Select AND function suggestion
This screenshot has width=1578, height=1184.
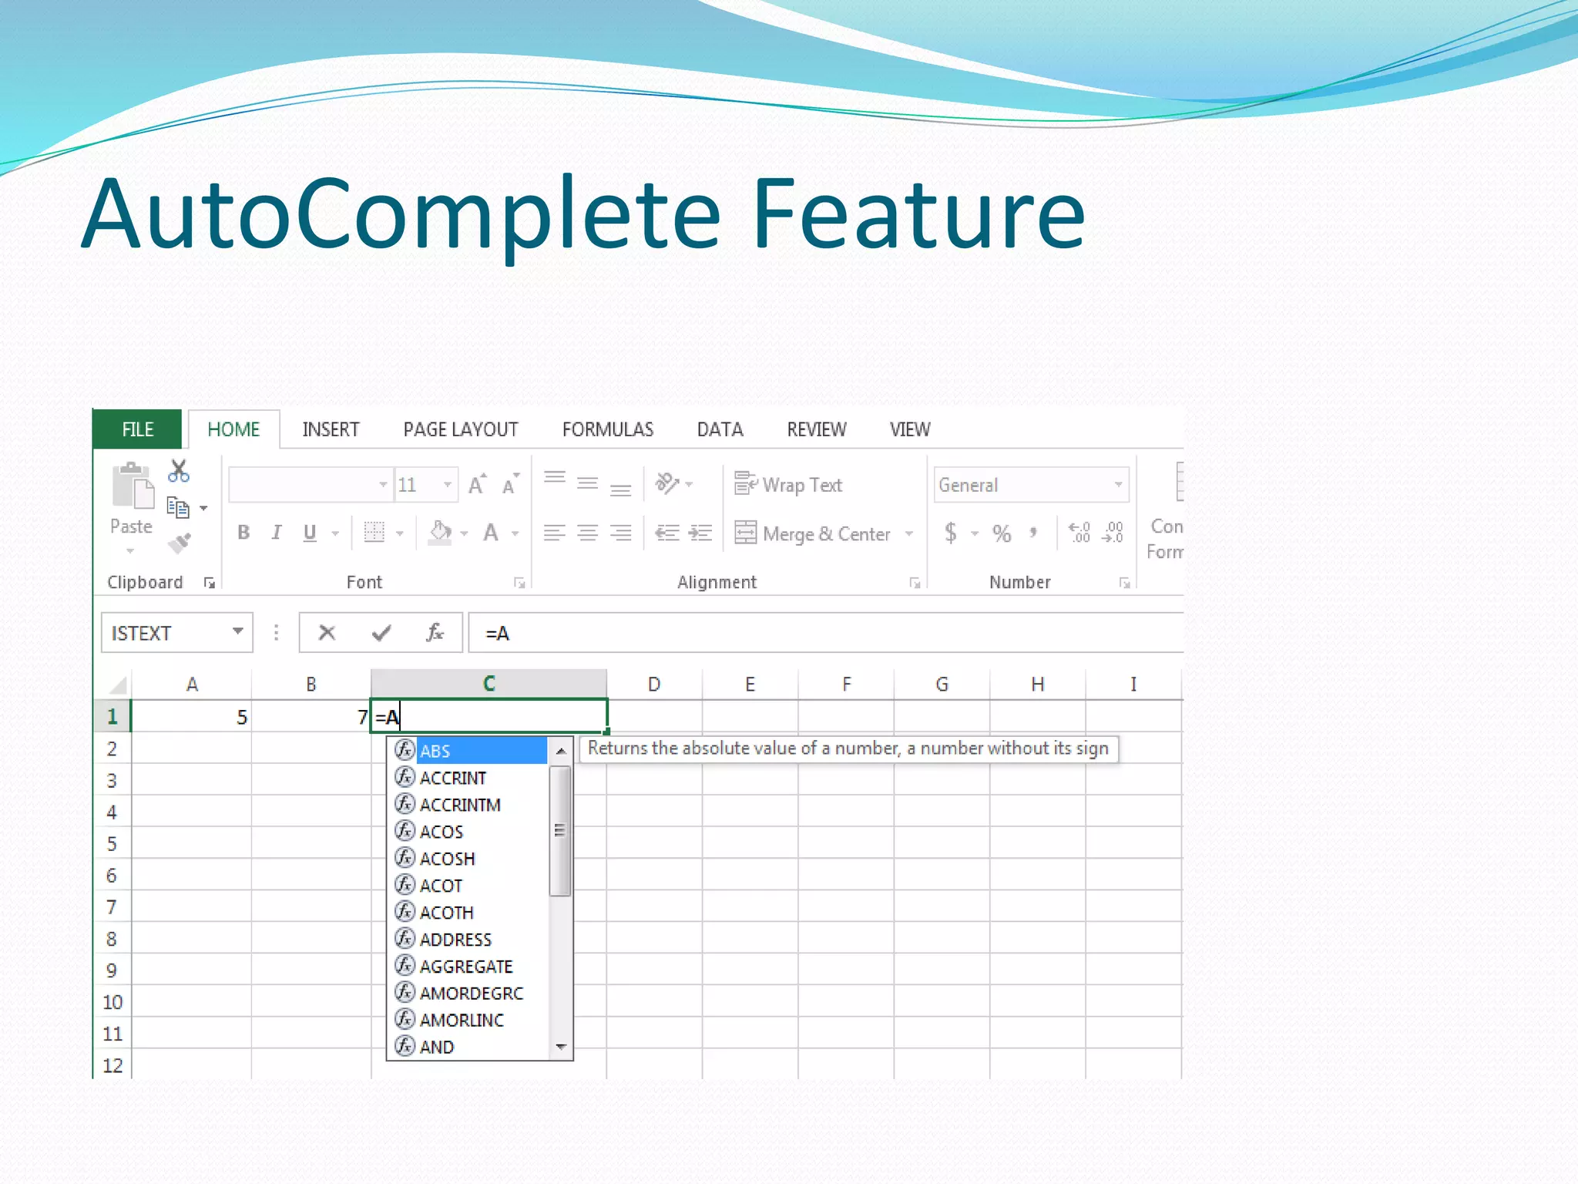pyautogui.click(x=470, y=1047)
